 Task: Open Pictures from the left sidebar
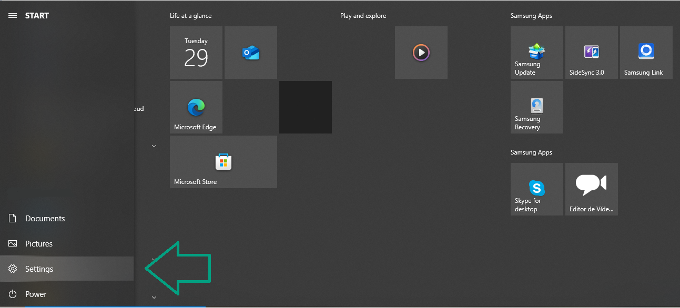pos(39,244)
